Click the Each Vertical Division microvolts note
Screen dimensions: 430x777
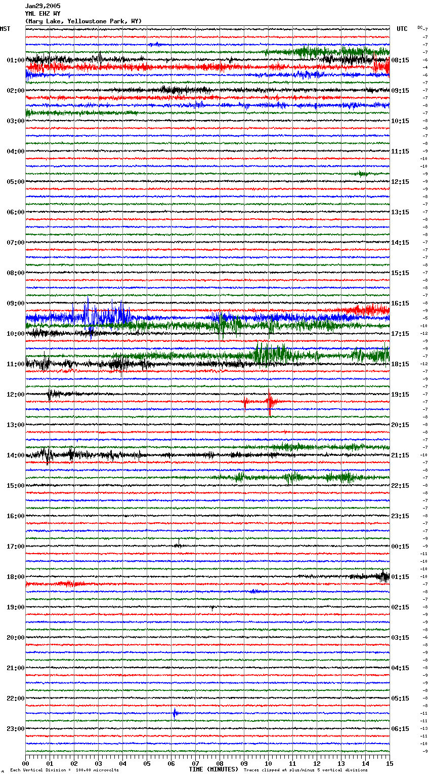coord(64,770)
